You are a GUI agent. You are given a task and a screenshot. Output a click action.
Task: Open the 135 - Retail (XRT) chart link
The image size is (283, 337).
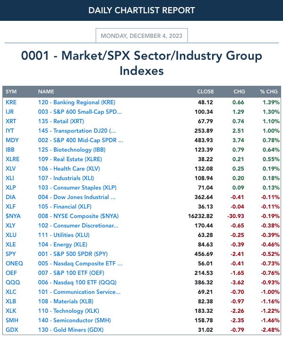[x=61, y=121]
